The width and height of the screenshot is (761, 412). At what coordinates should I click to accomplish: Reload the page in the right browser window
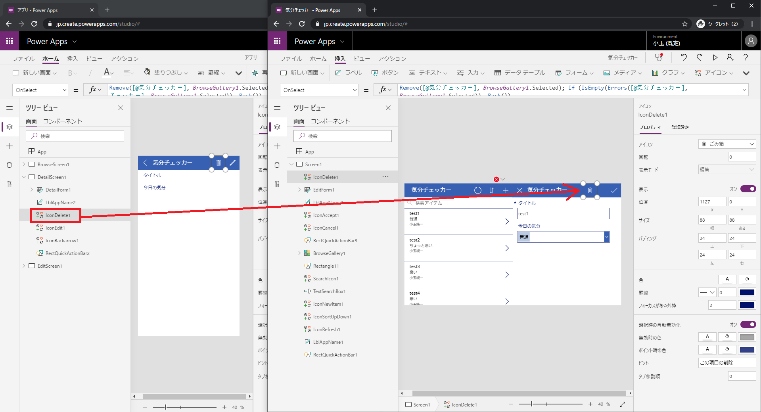click(302, 24)
